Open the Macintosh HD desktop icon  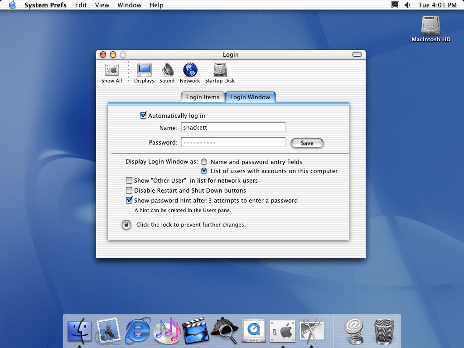click(x=430, y=28)
